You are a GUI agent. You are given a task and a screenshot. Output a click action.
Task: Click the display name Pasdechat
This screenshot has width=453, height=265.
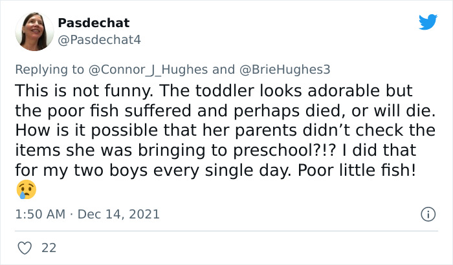[x=93, y=23]
